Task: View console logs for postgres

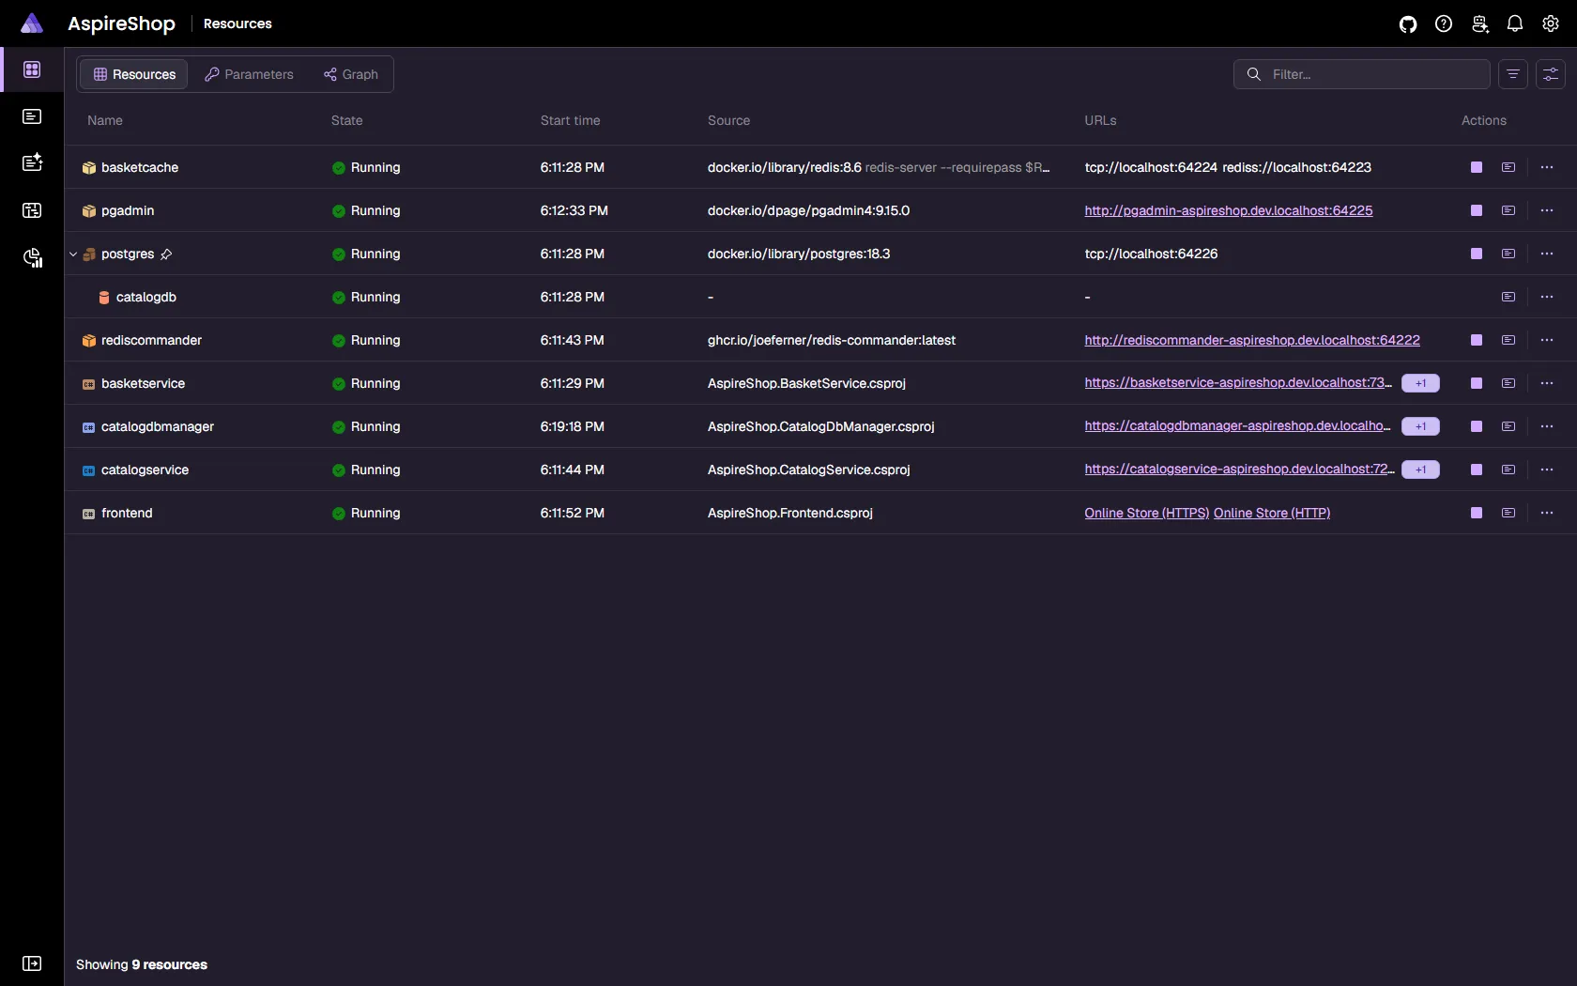Action: [x=1508, y=254]
